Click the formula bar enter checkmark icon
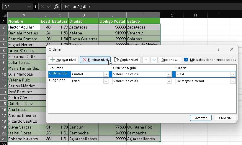The width and height of the screenshot is (242, 145). tap(49, 6)
